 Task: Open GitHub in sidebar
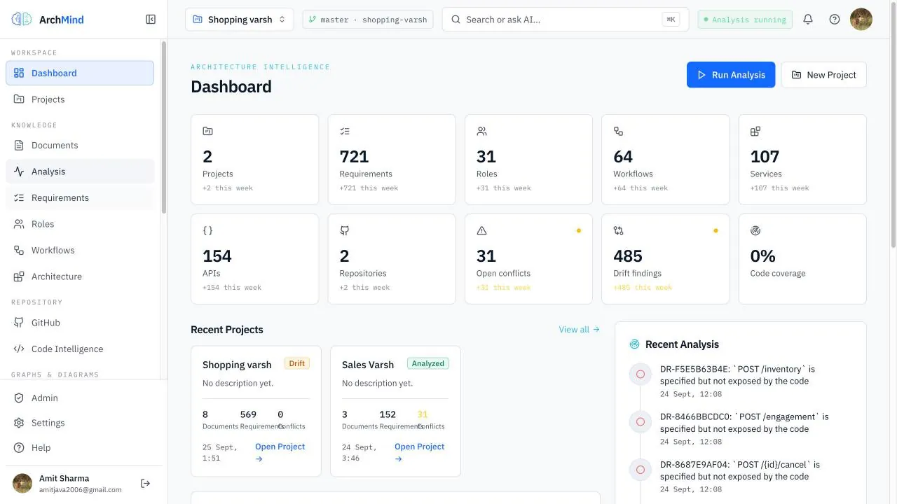80,323
